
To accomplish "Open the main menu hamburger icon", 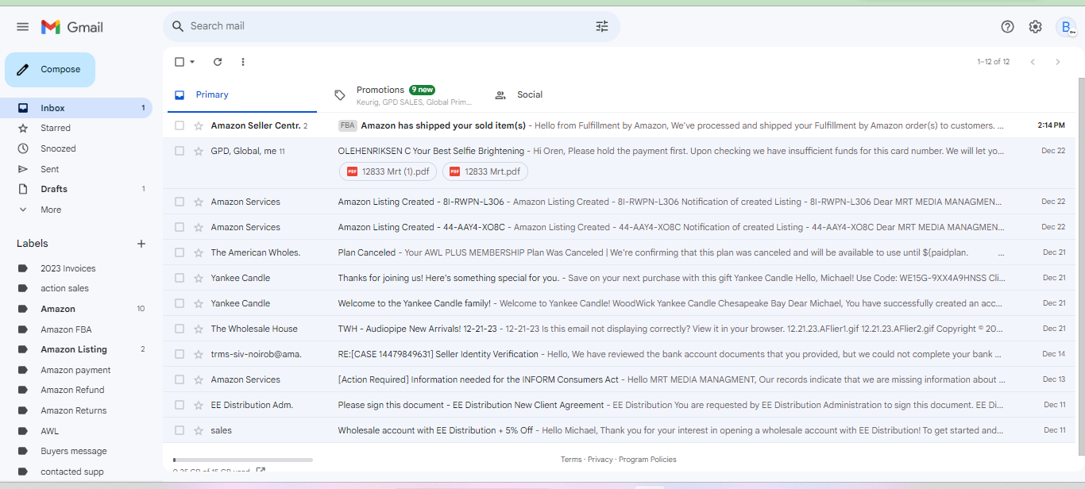I will 22,27.
